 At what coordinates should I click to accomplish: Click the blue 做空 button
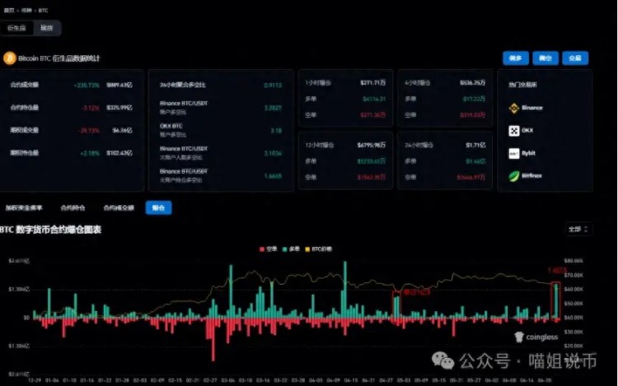coord(545,58)
